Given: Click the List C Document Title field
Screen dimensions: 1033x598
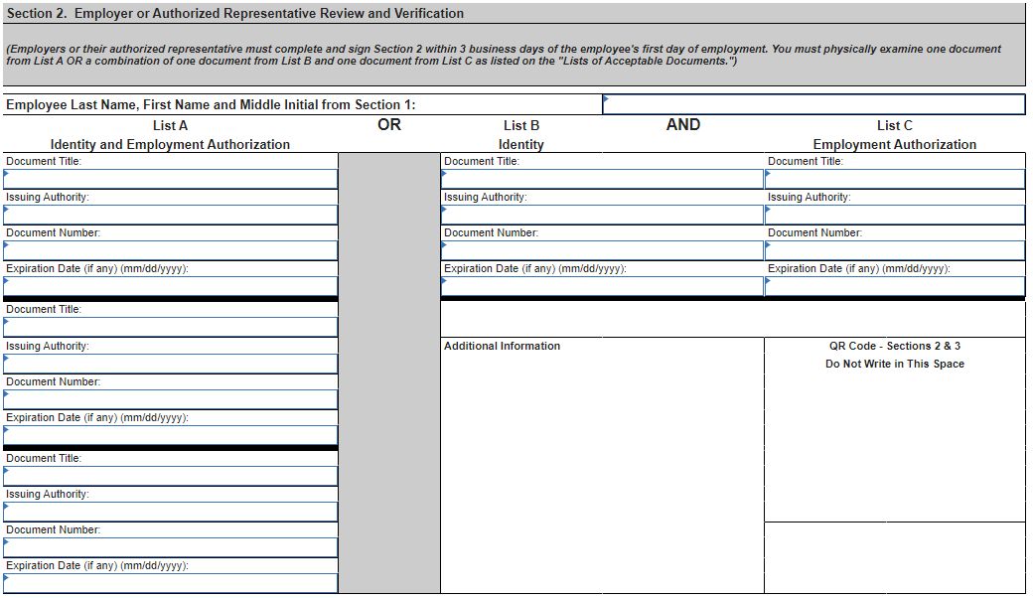Looking at the screenshot, I should (x=894, y=179).
